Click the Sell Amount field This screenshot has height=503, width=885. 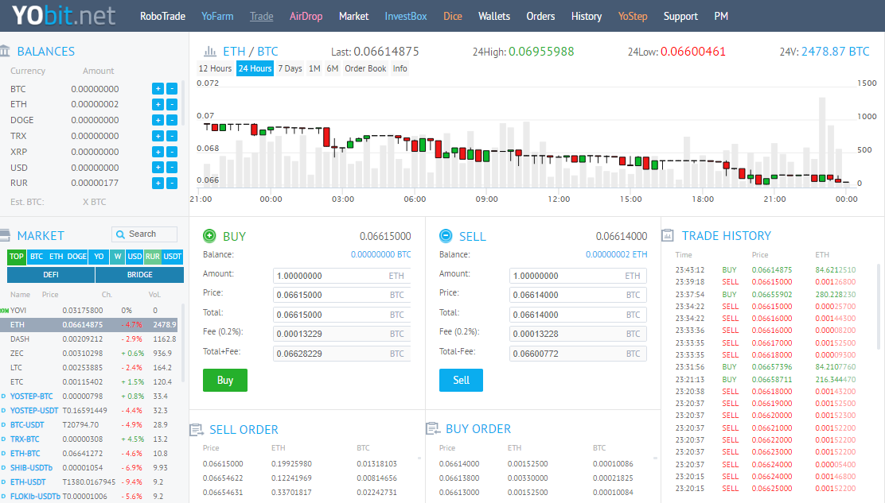(578, 276)
